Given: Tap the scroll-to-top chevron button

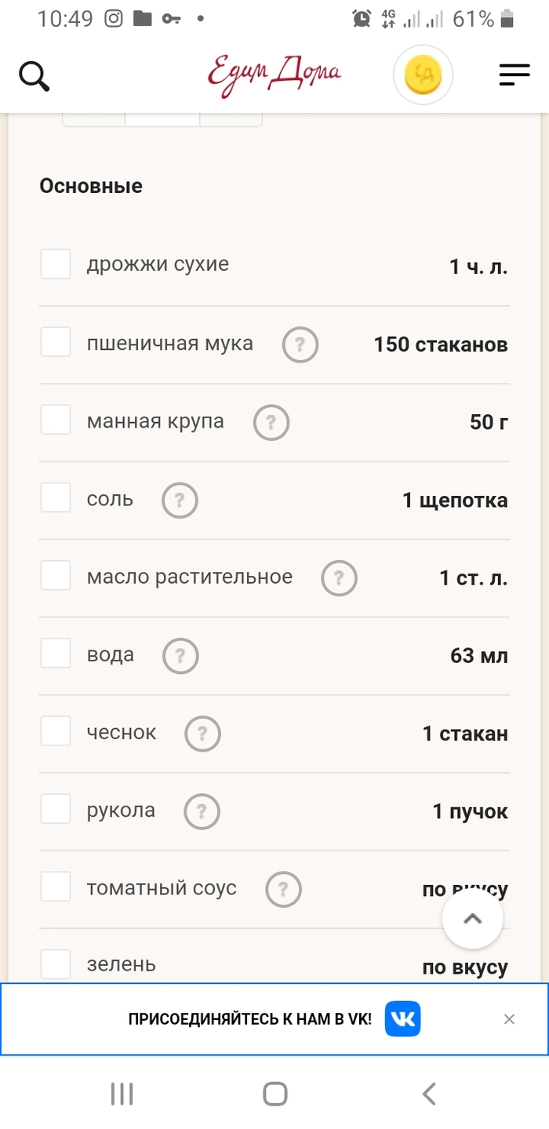Looking at the screenshot, I should coord(472,918).
